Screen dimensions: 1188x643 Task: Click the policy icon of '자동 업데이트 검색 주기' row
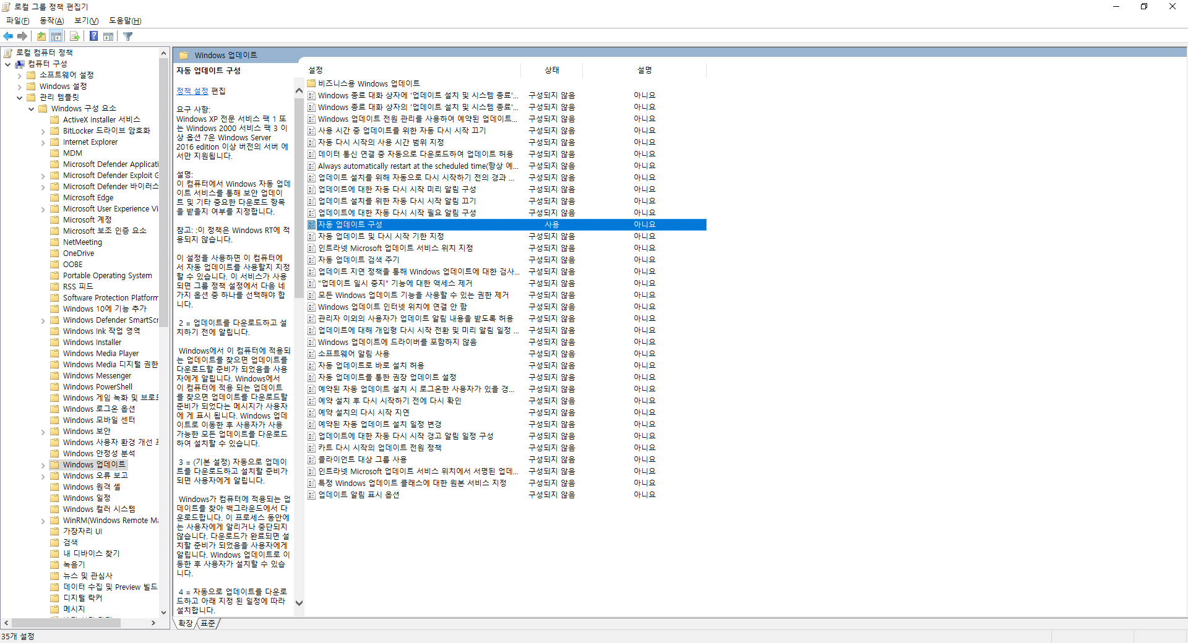click(x=312, y=260)
